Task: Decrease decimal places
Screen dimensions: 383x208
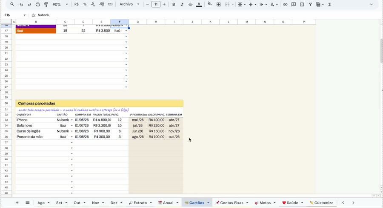Action: point(93,4)
